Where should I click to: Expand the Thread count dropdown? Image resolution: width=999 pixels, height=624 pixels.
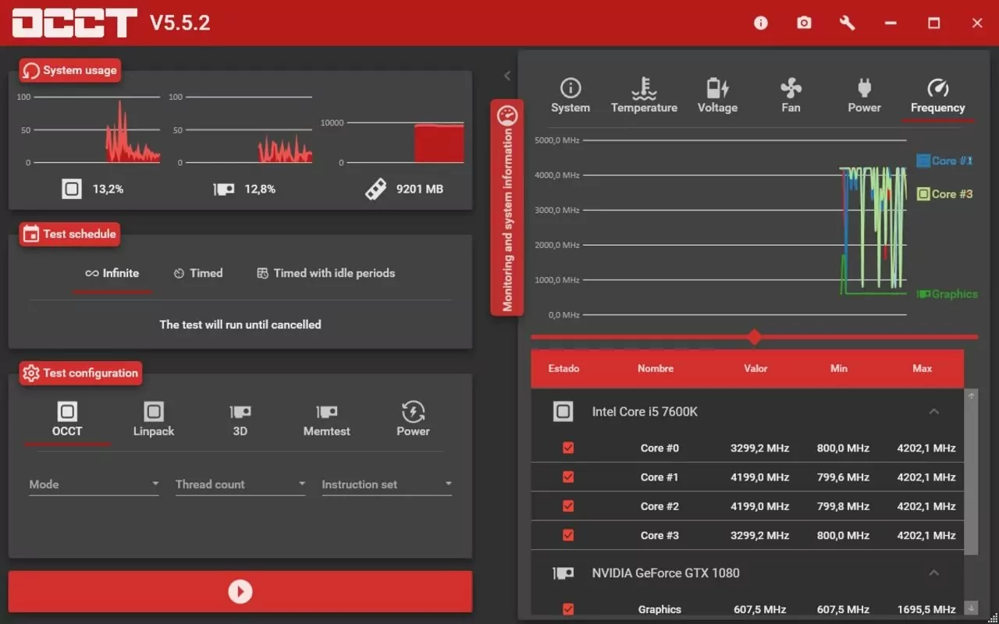240,484
